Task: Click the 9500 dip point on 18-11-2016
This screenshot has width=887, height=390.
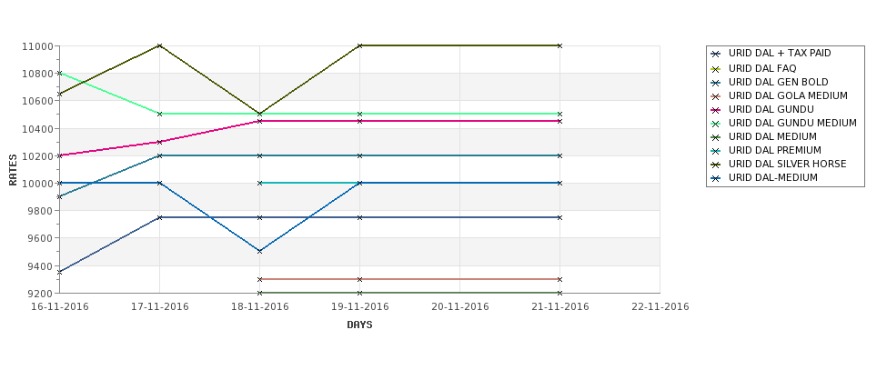Action: coord(259,251)
